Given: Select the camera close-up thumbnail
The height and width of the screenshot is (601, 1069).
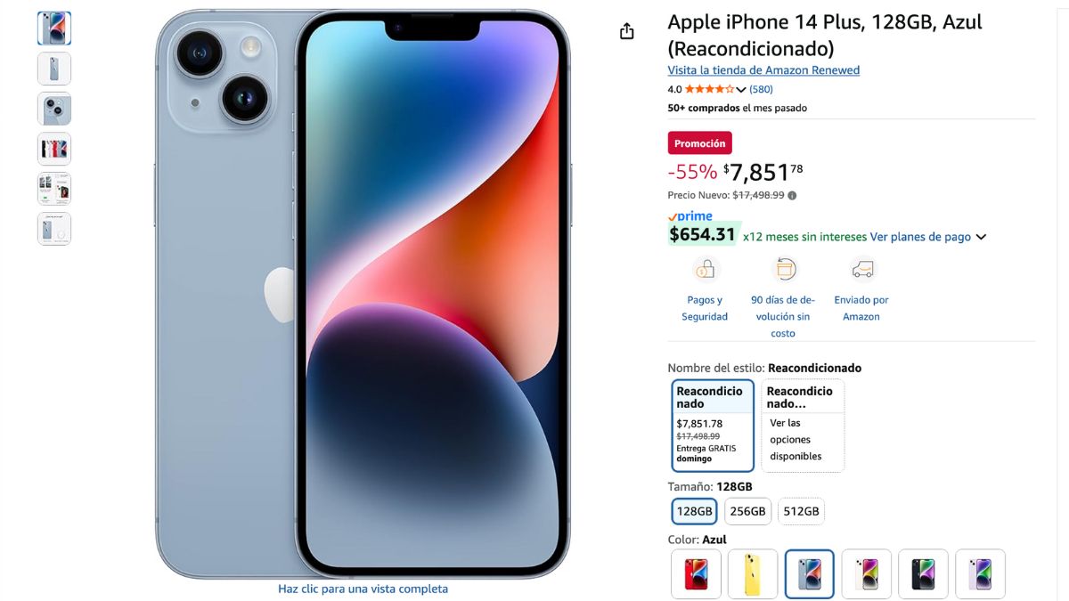Looking at the screenshot, I should 54,109.
